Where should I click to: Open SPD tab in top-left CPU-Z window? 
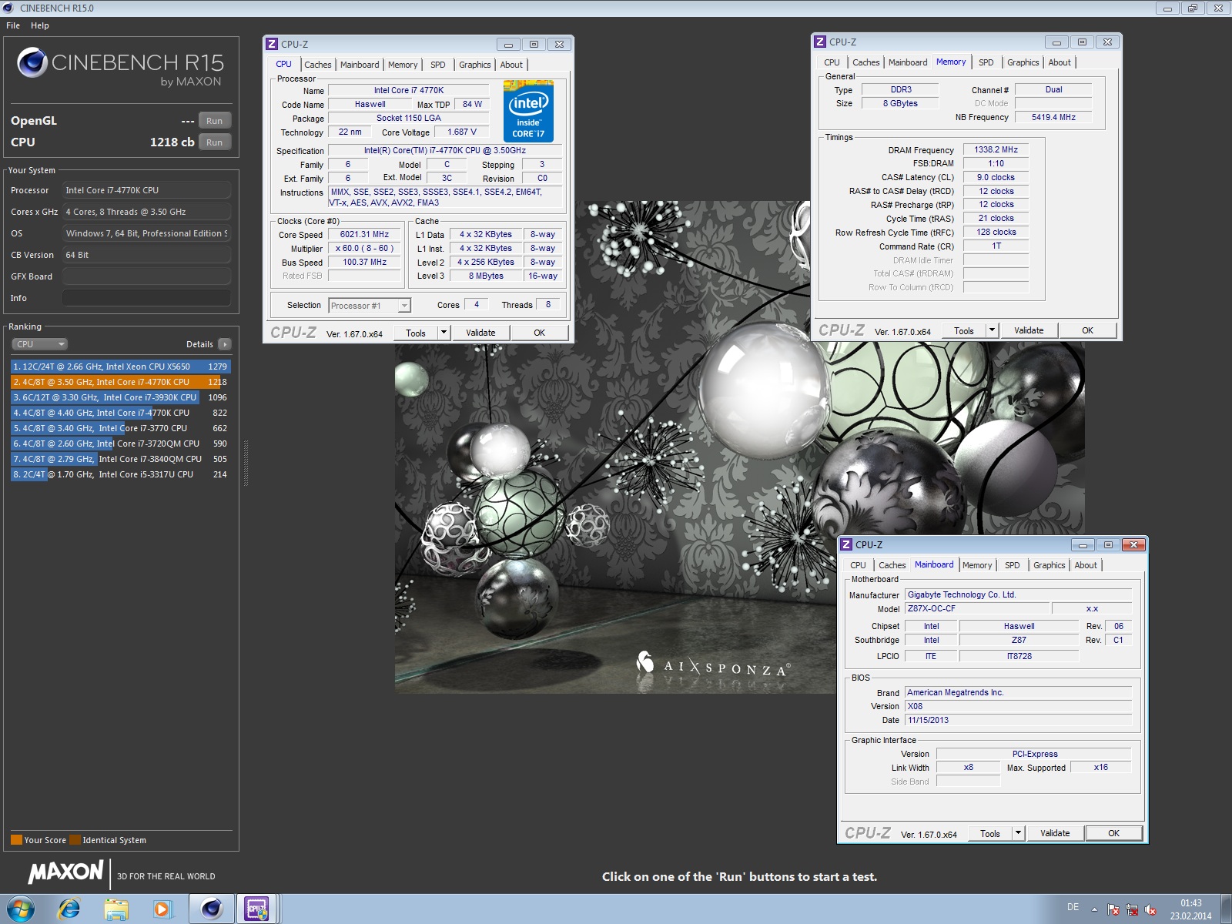(438, 65)
